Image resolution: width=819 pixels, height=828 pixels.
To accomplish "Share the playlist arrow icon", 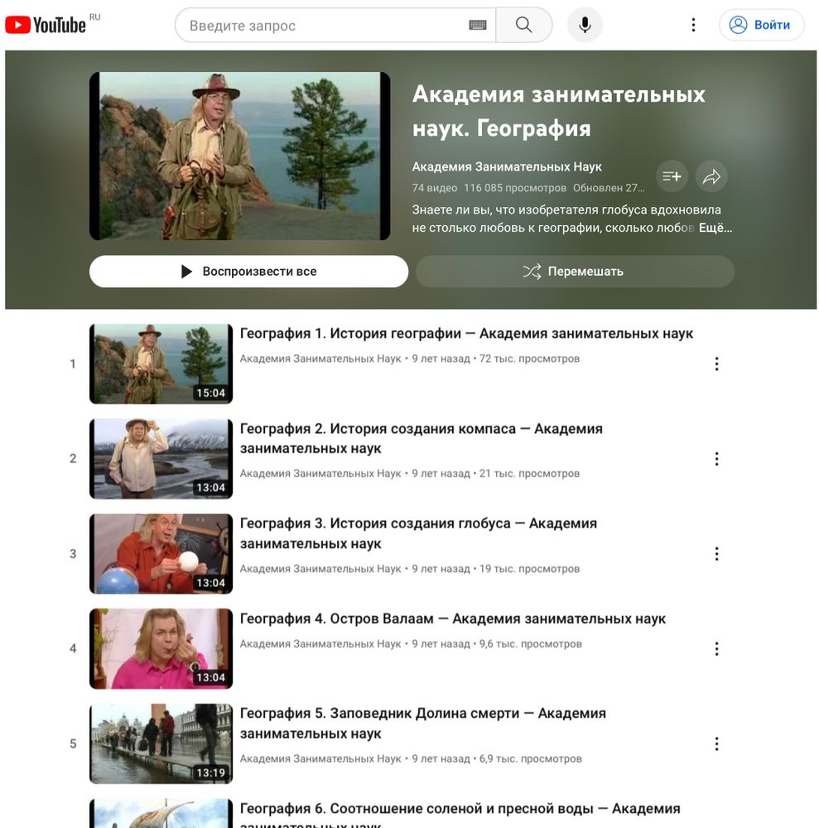I will (x=711, y=176).
